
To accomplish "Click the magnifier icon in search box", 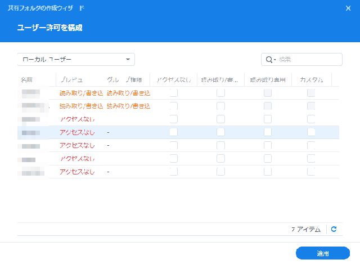I will 269,59.
